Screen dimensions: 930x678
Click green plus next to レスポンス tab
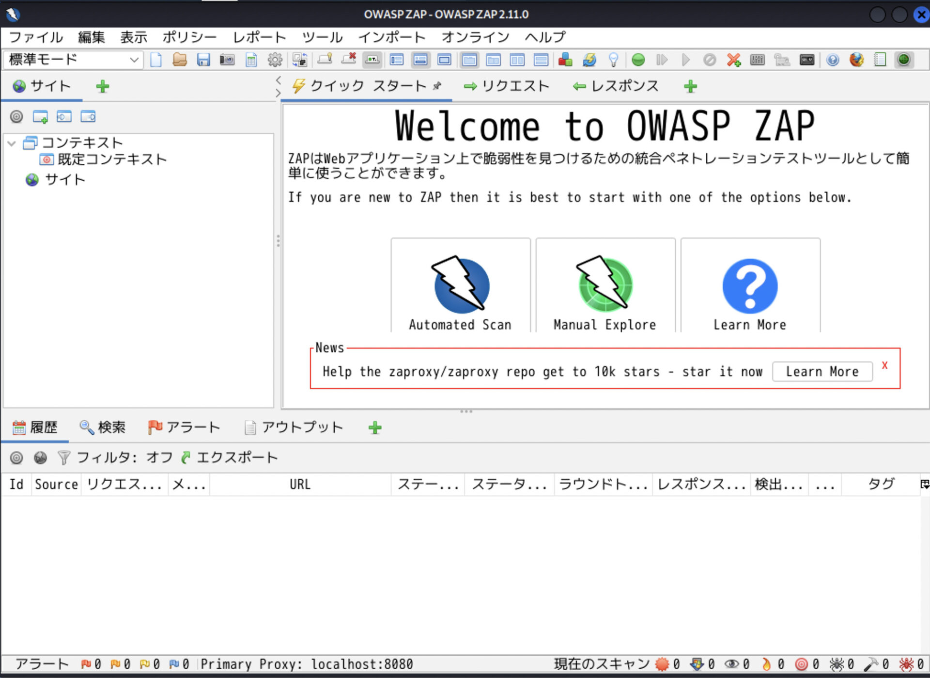(x=691, y=87)
